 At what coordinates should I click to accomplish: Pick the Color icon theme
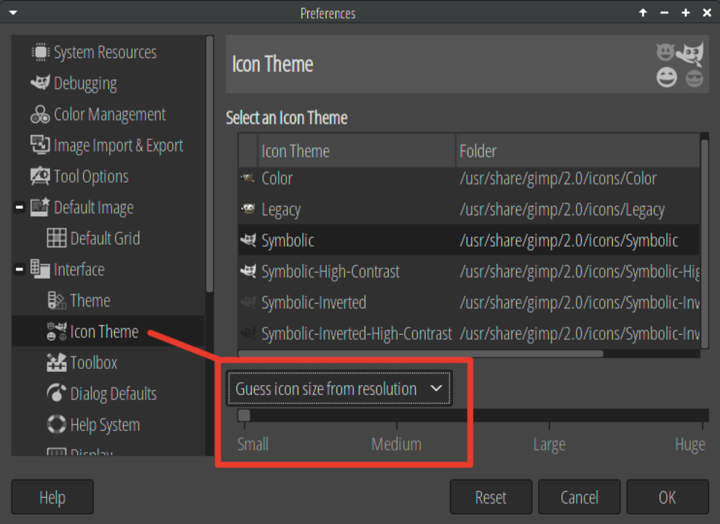[277, 178]
